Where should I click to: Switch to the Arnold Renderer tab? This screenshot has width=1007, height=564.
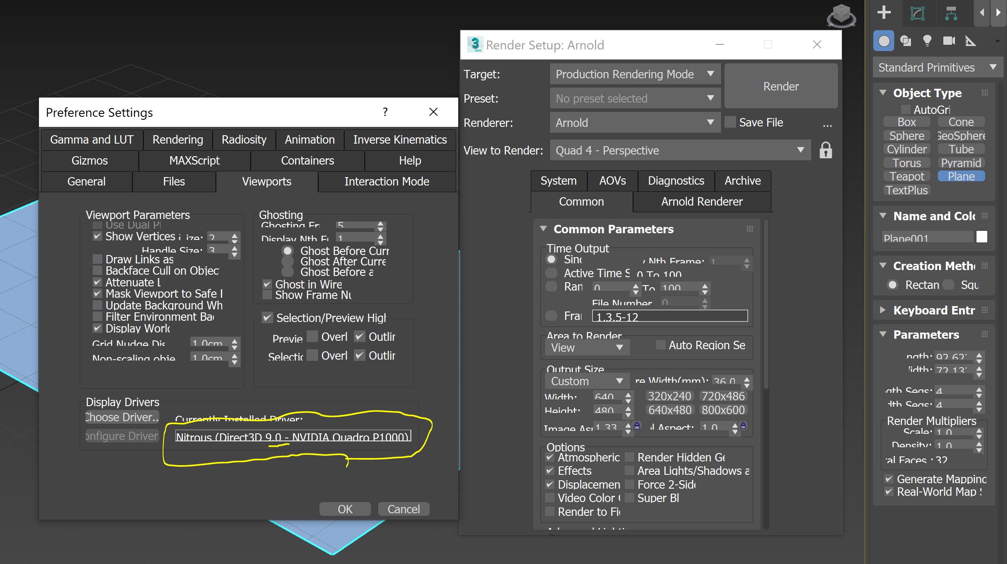[x=702, y=201]
